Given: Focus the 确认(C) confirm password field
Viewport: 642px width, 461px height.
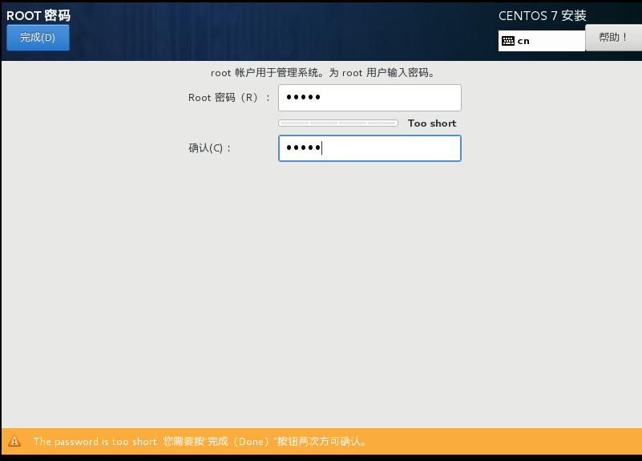Looking at the screenshot, I should tap(369, 148).
